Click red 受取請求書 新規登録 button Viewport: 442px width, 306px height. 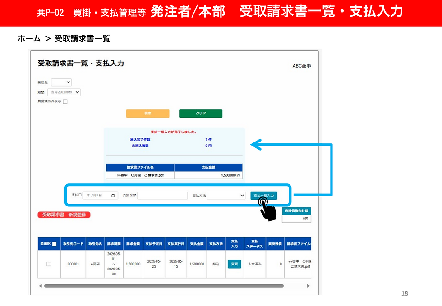pos(64,215)
